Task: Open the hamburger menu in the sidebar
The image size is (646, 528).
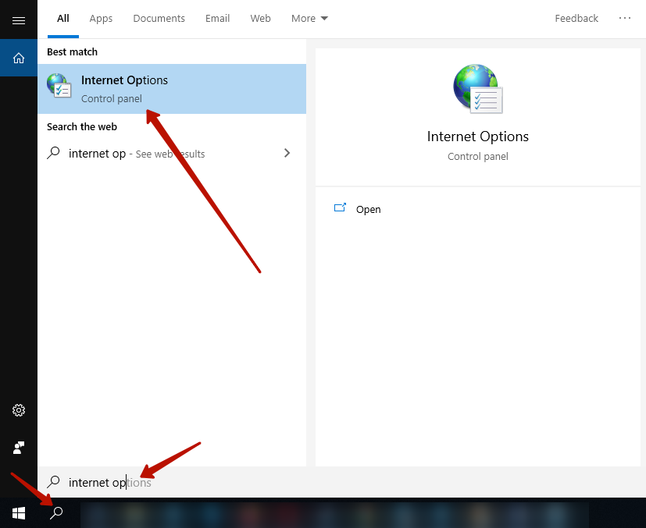Action: pyautogui.click(x=19, y=20)
